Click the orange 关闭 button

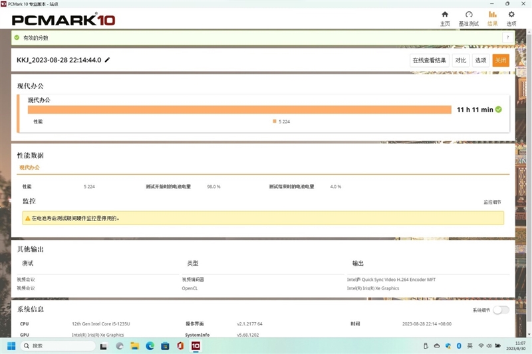pos(501,60)
